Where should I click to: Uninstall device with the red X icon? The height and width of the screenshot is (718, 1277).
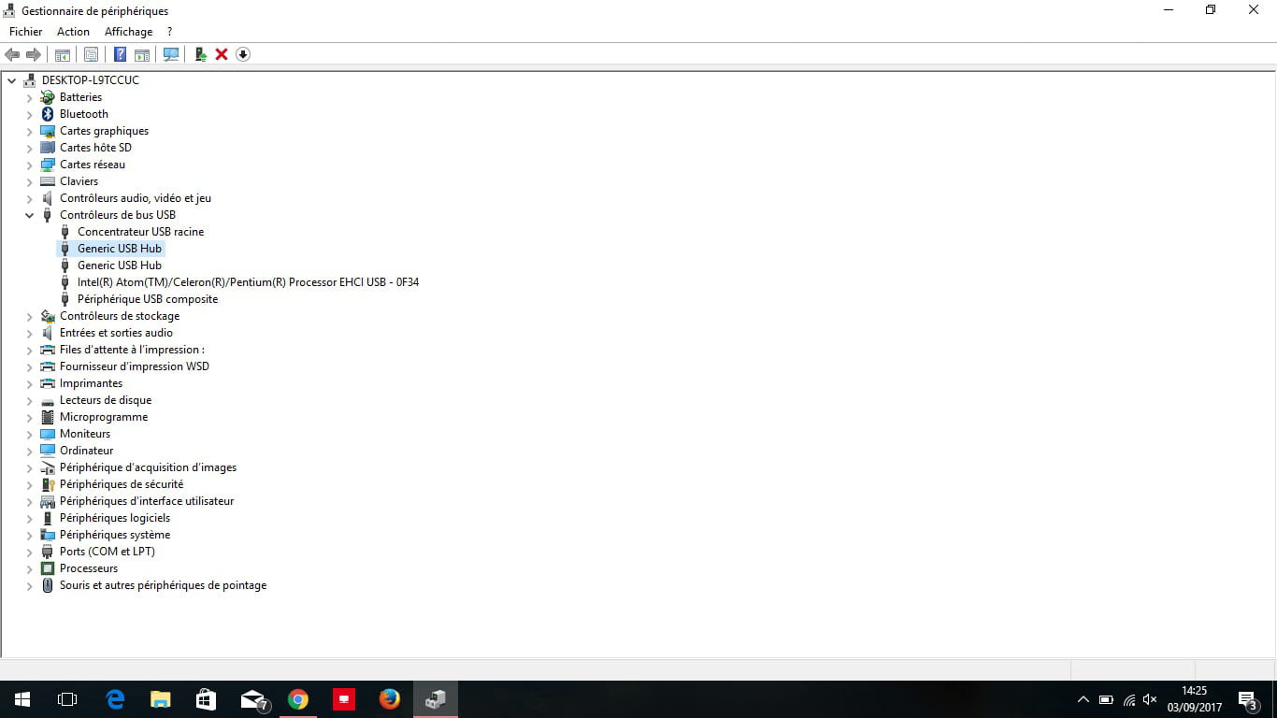click(222, 54)
